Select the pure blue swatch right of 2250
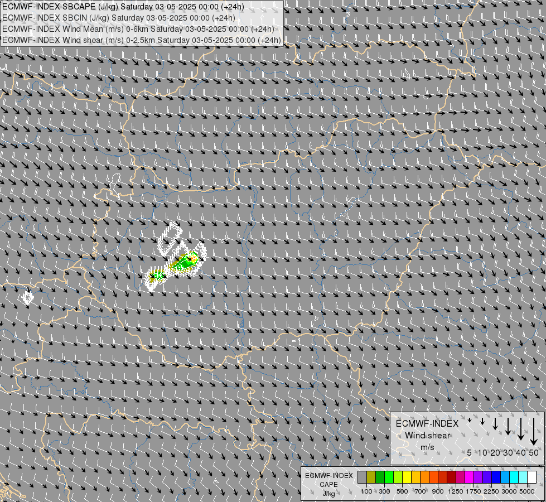This screenshot has height=502, width=546. [496, 477]
